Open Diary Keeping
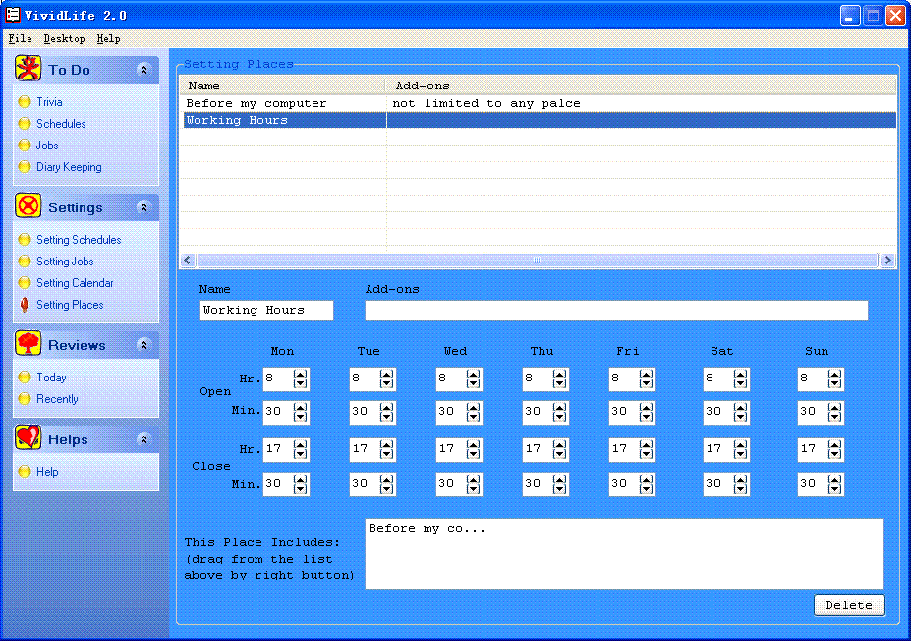Screen dimensions: 911x641 point(69,167)
